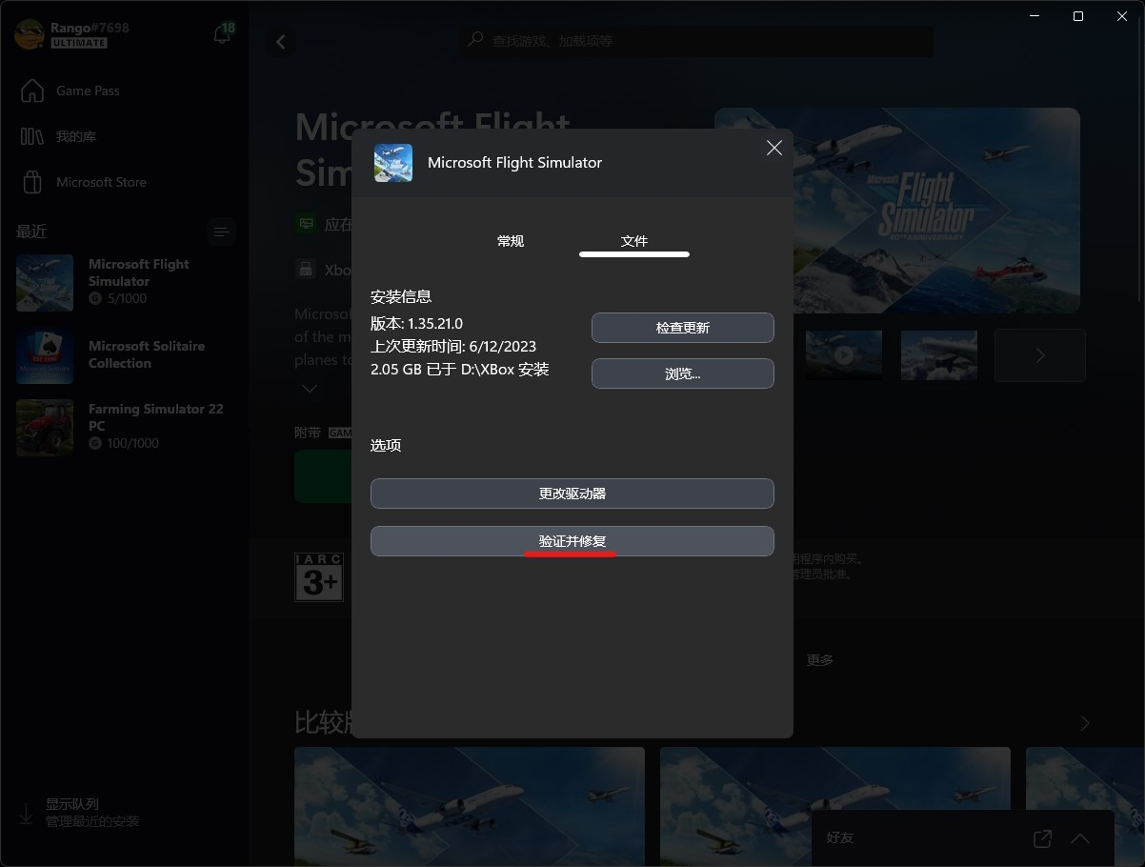Show next screenshots with right chevron
1145x867 pixels.
coord(1040,355)
